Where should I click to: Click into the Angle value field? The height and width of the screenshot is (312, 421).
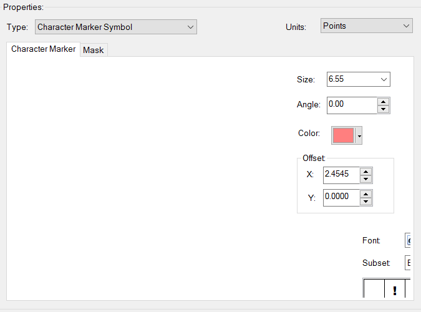[352, 104]
